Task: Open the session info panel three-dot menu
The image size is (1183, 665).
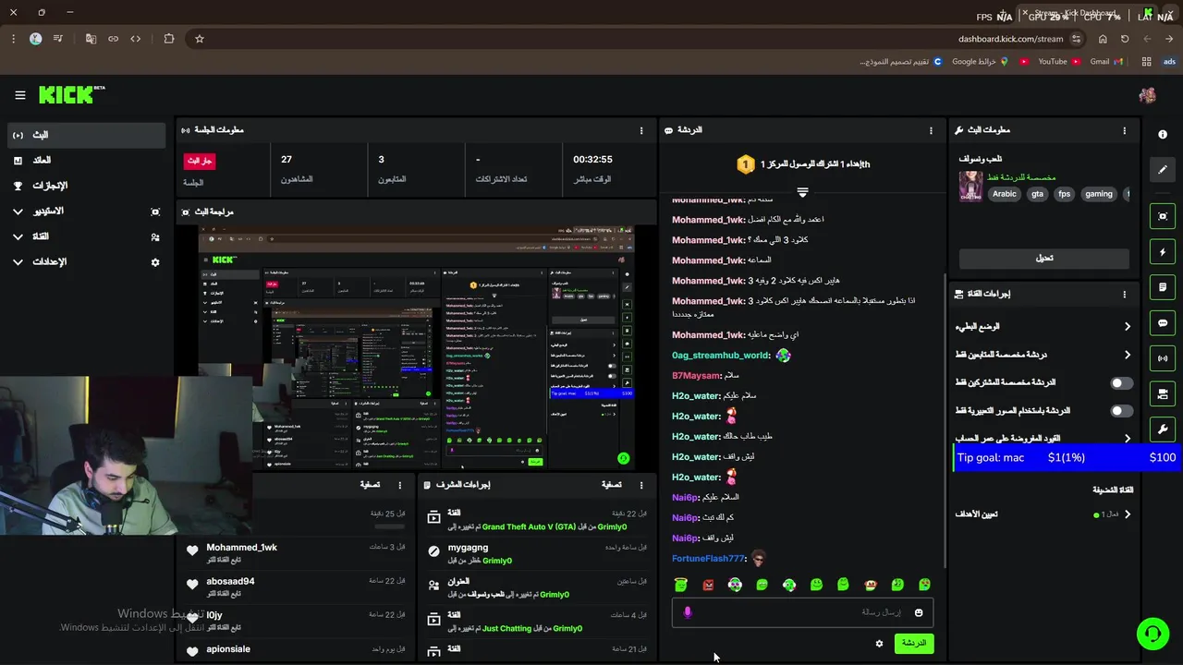Action: 641,130
